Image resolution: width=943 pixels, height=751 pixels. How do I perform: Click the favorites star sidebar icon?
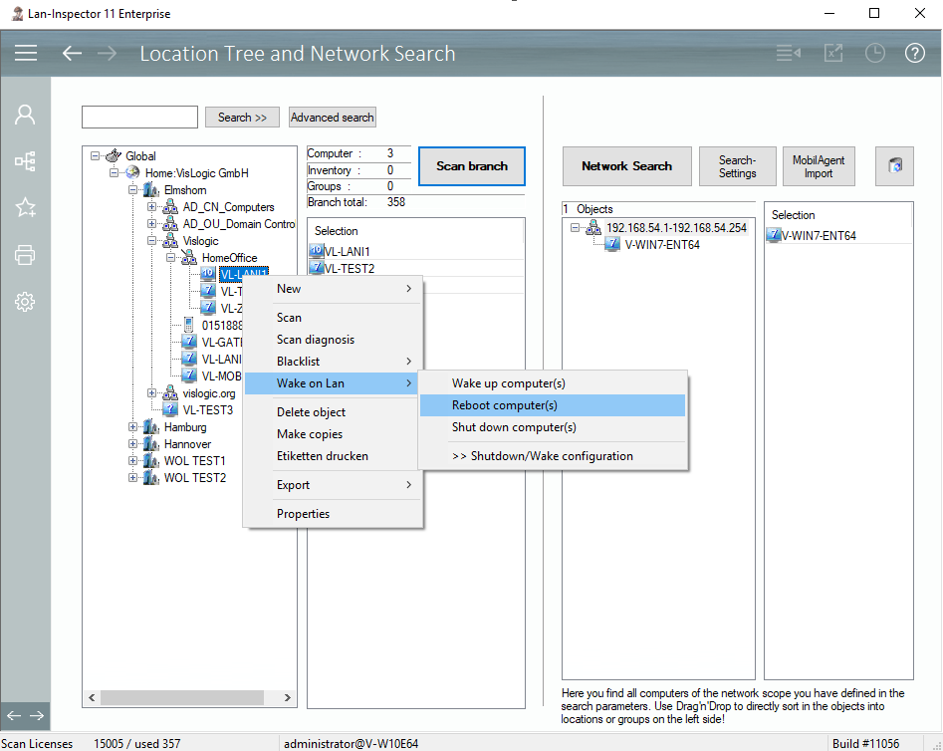click(x=26, y=207)
